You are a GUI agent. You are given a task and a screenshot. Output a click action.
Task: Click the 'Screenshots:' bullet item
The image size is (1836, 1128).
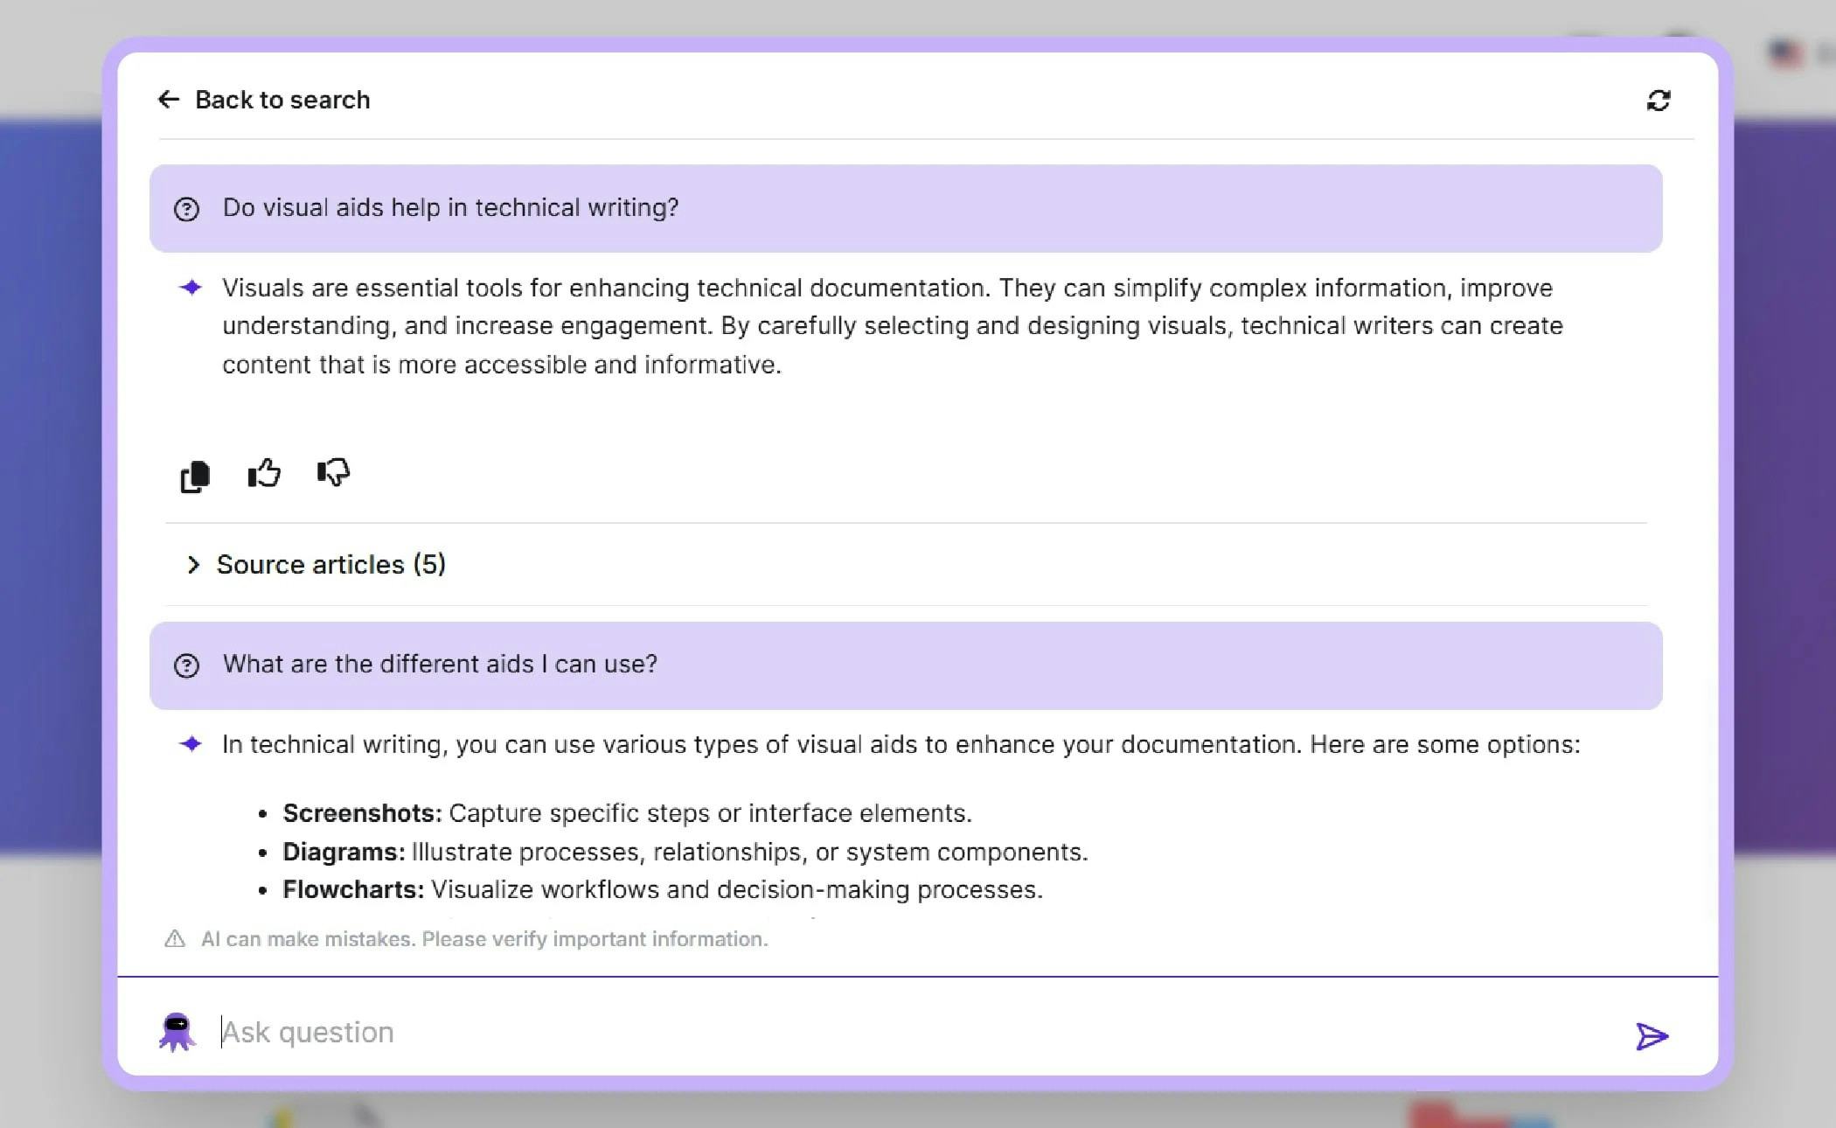click(x=362, y=813)
